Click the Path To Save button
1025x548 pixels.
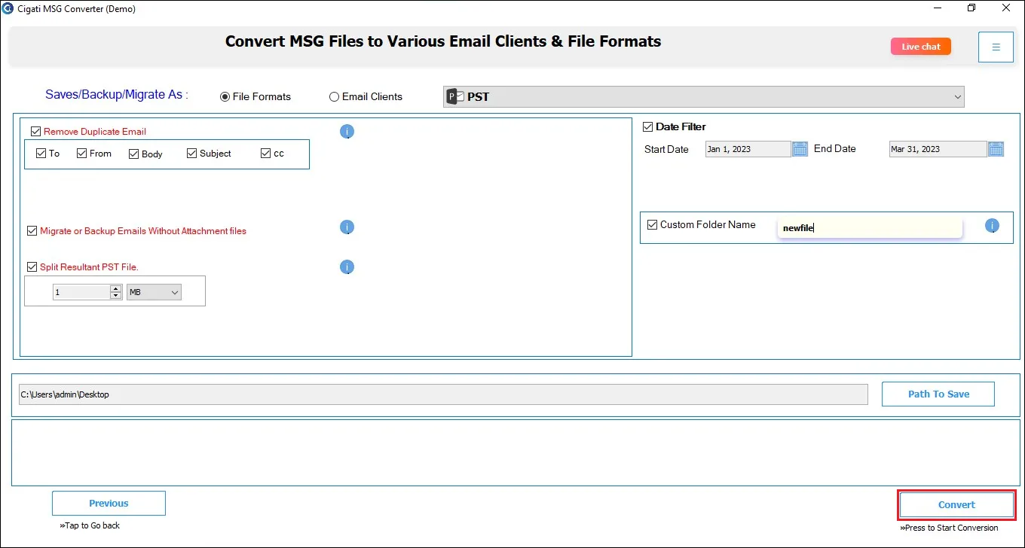938,394
